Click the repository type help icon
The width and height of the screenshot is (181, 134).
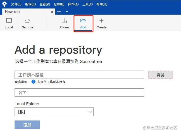[x=34, y=82]
